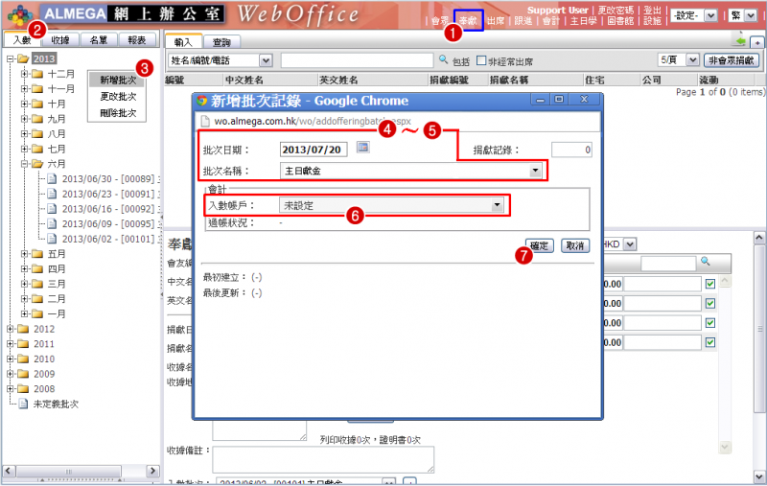This screenshot has width=767, height=486.
Task: Click the green arrow icon above the list
Action: [x=740, y=41]
